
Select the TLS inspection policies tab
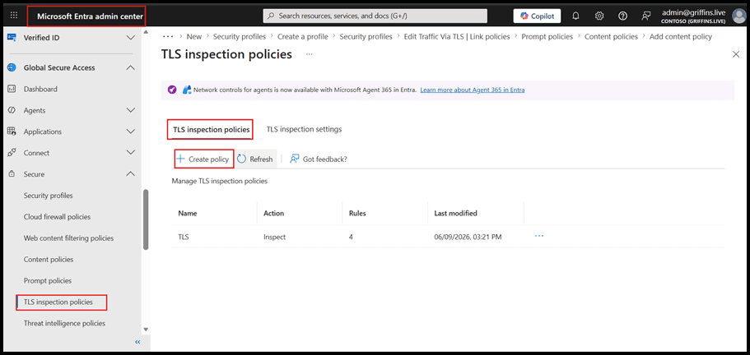pos(211,129)
